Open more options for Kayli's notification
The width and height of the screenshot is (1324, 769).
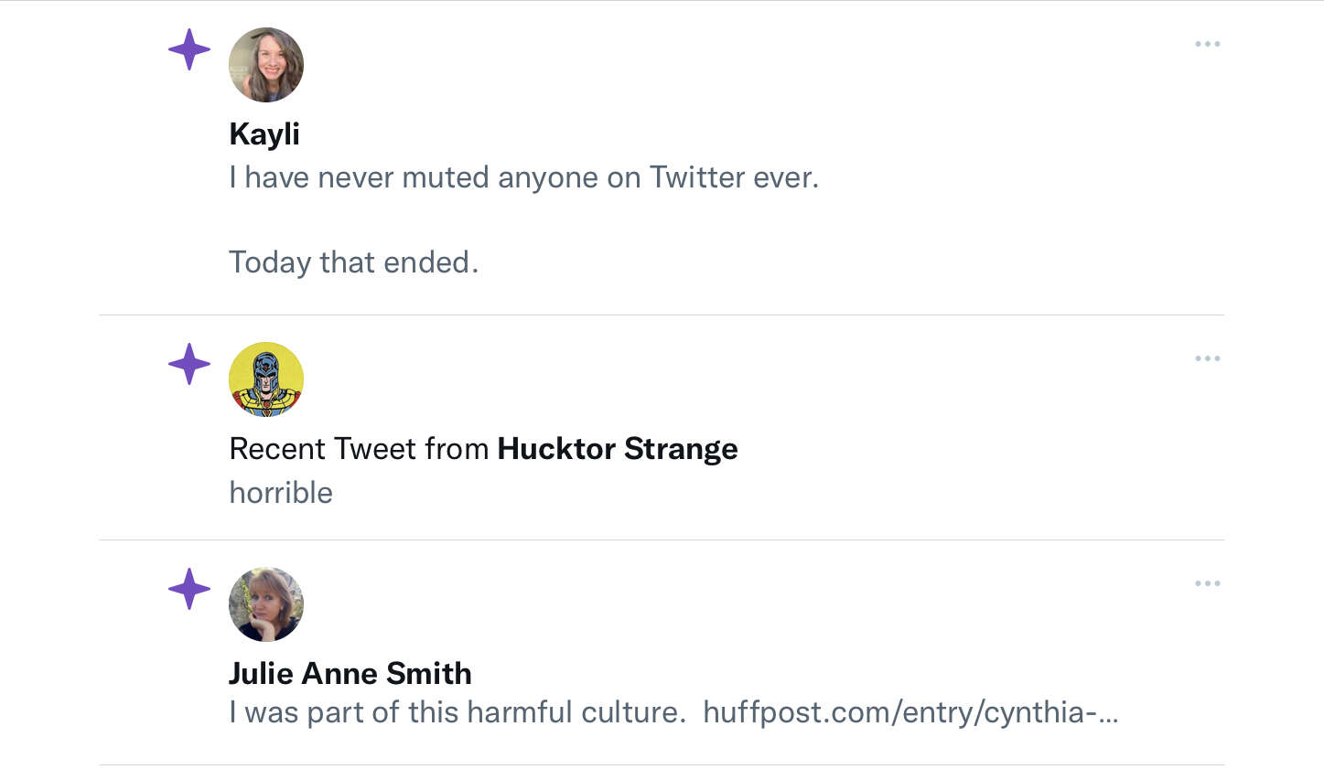point(1208,44)
